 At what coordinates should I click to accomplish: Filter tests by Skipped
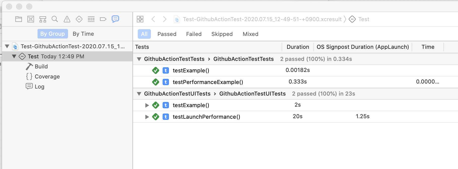(x=222, y=34)
